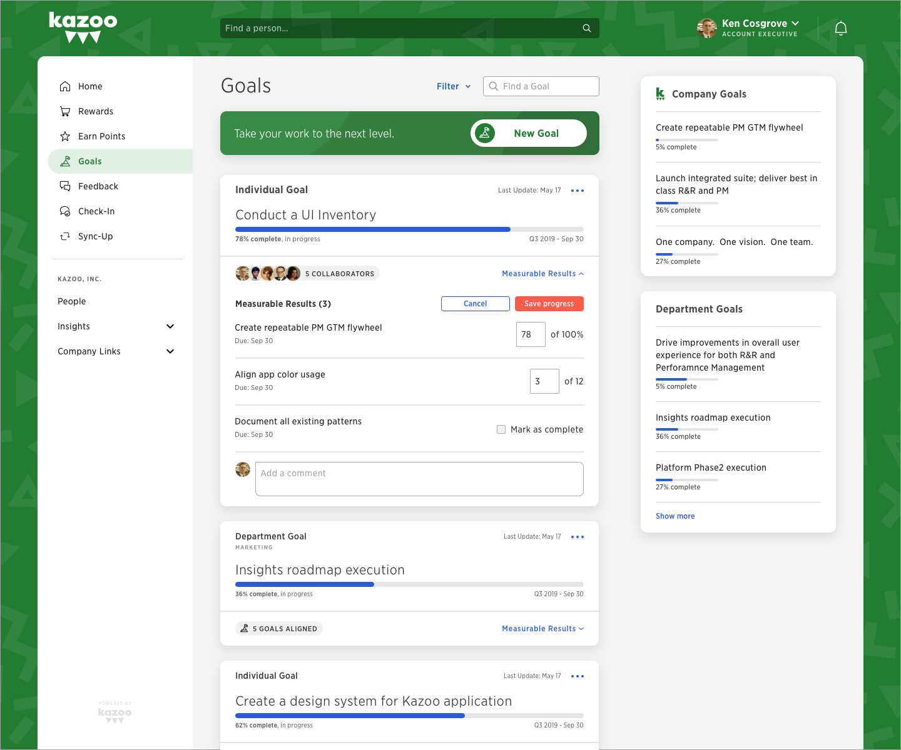Open Create a design system for Kazoo application
Viewport: 901px width, 750px height.
coord(374,701)
